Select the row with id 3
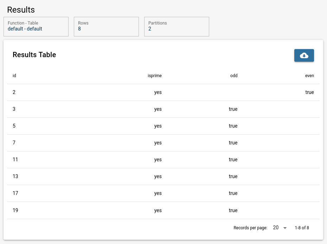 point(163,109)
